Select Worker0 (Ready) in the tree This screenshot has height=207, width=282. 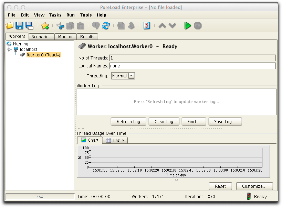(x=44, y=55)
